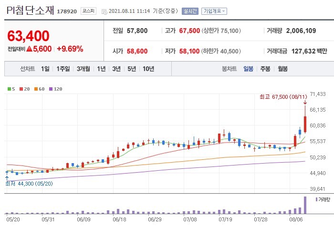The width and height of the screenshot is (334, 228).
Task: Click the 55,537 price axis label
Action: [318, 141]
